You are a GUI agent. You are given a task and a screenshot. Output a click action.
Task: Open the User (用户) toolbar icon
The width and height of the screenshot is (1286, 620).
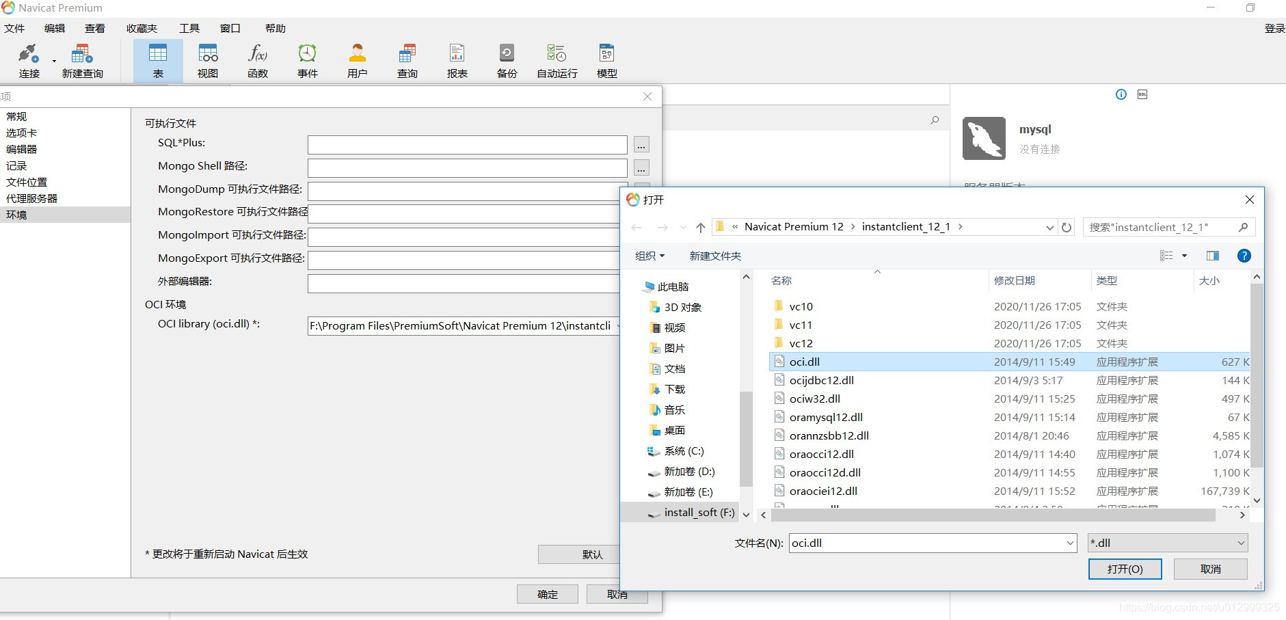click(358, 61)
